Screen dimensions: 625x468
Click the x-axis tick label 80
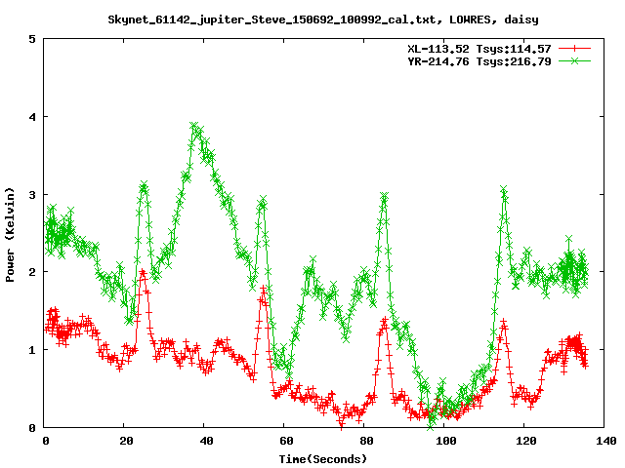(365, 441)
